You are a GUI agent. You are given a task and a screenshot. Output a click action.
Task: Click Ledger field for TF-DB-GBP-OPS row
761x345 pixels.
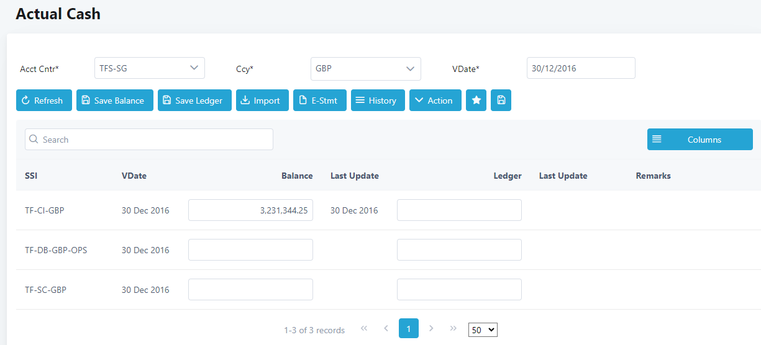459,250
